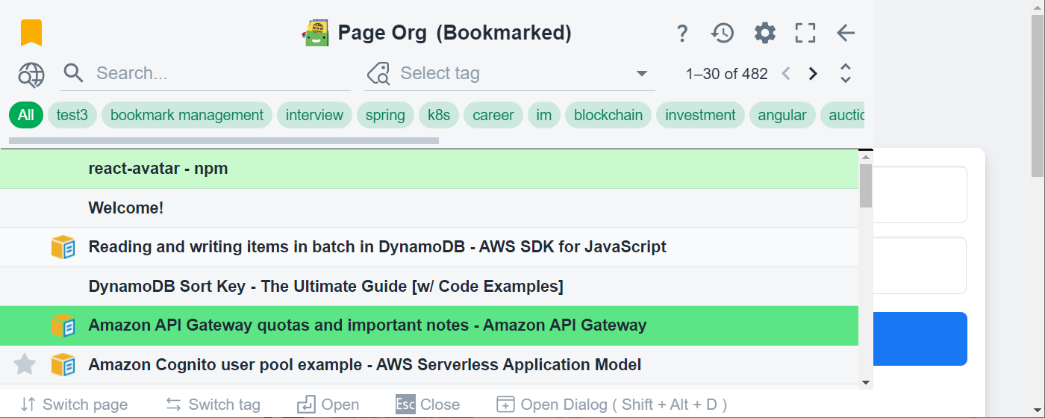Click Switch page shortcut hint
Image resolution: width=1045 pixels, height=418 pixels.
pyautogui.click(x=74, y=405)
